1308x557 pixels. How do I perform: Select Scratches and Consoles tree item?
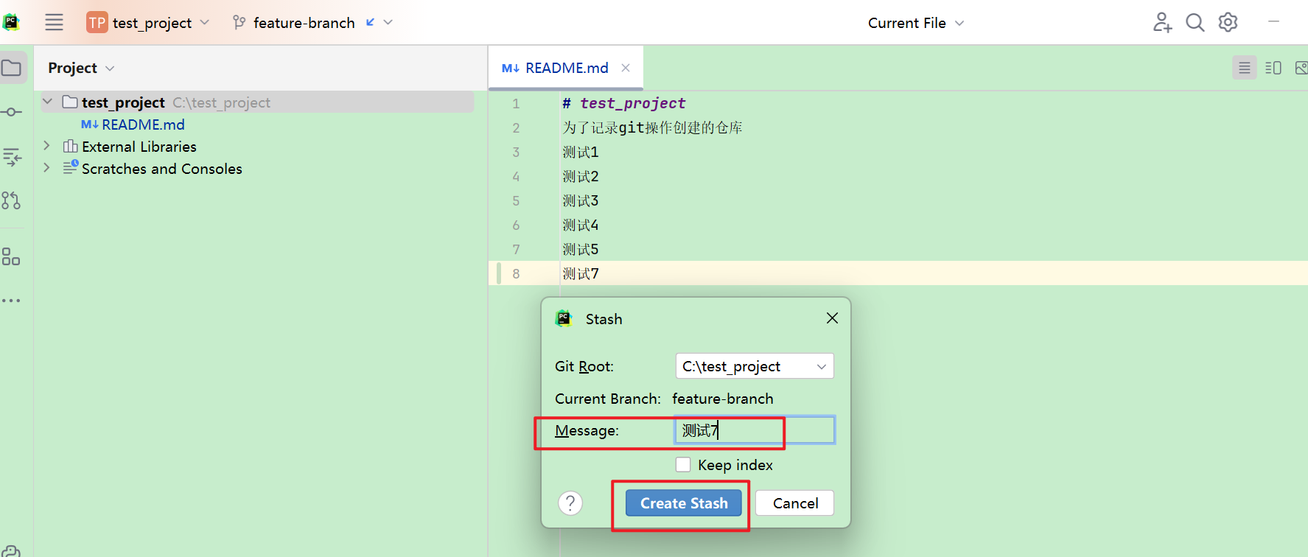161,169
